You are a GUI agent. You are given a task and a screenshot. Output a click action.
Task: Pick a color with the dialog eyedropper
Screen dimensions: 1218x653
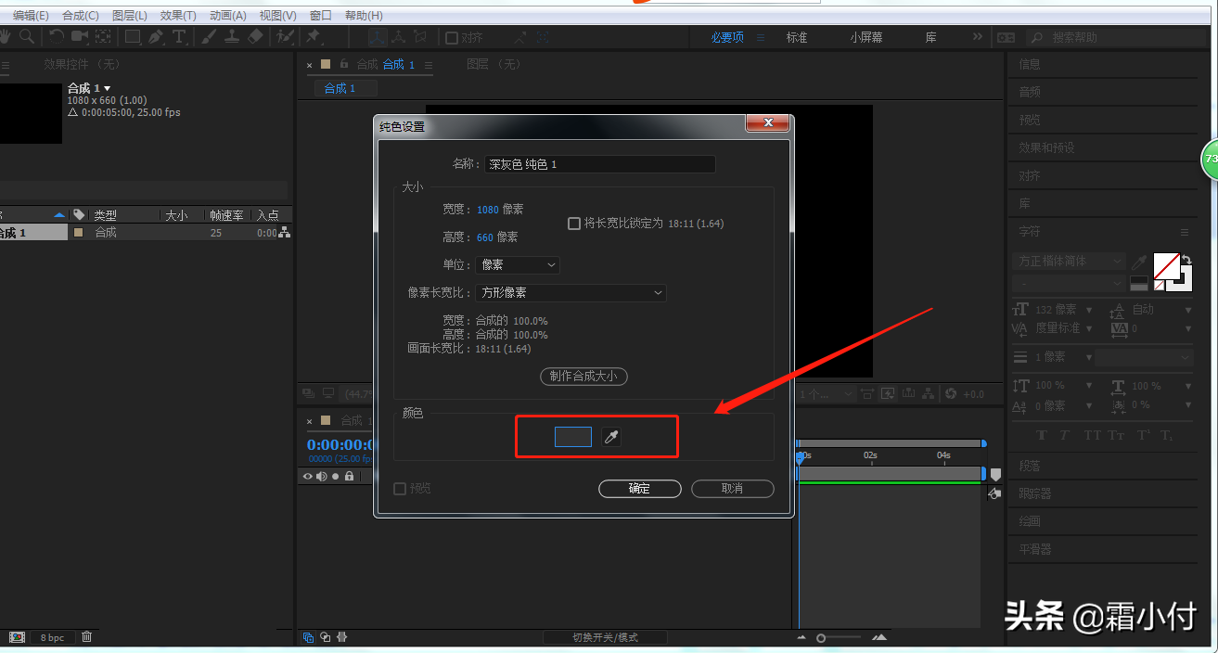pyautogui.click(x=610, y=437)
